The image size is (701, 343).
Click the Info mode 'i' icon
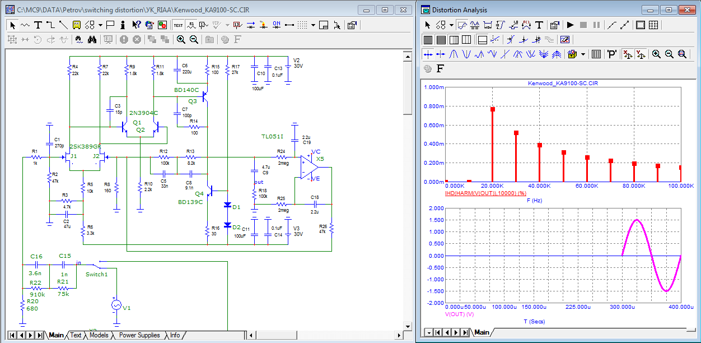[124, 25]
